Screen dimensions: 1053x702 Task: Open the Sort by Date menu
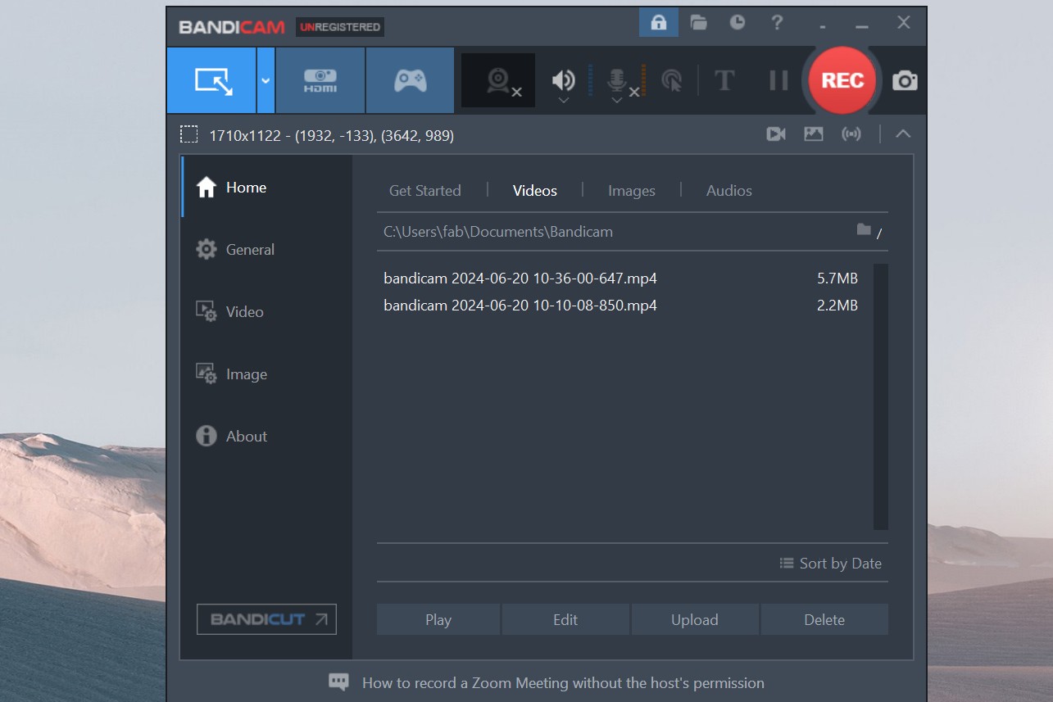click(831, 563)
